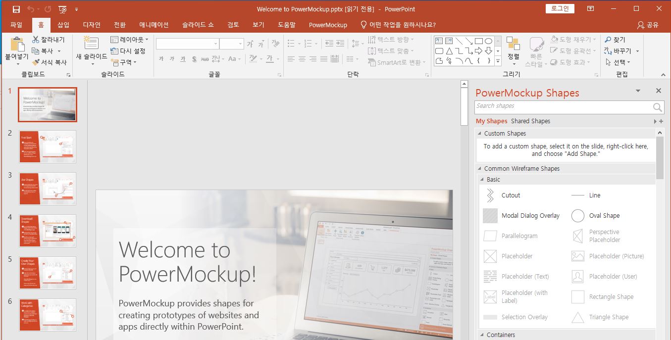Click Reset (다시 설정) slide button
Viewport: 671px width, 340px height.
pos(128,51)
